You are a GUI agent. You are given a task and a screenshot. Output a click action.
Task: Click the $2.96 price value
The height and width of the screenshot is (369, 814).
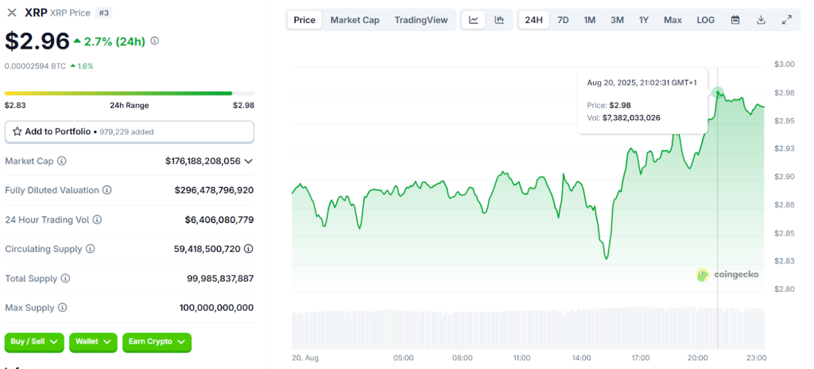coord(37,41)
